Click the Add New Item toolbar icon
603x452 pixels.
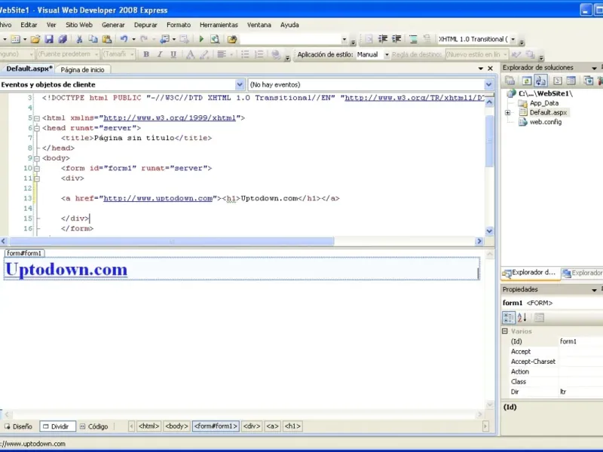pos(15,39)
